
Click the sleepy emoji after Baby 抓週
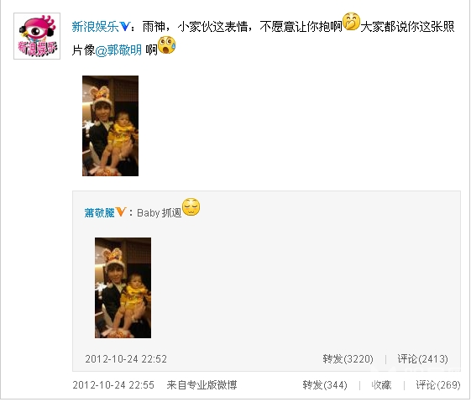[191, 206]
